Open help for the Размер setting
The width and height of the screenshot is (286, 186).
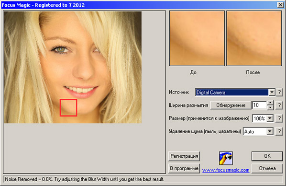coord(279,118)
